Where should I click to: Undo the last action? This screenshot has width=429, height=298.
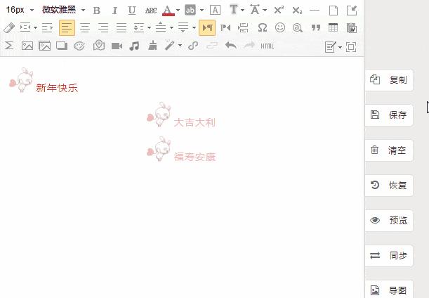pos(230,46)
